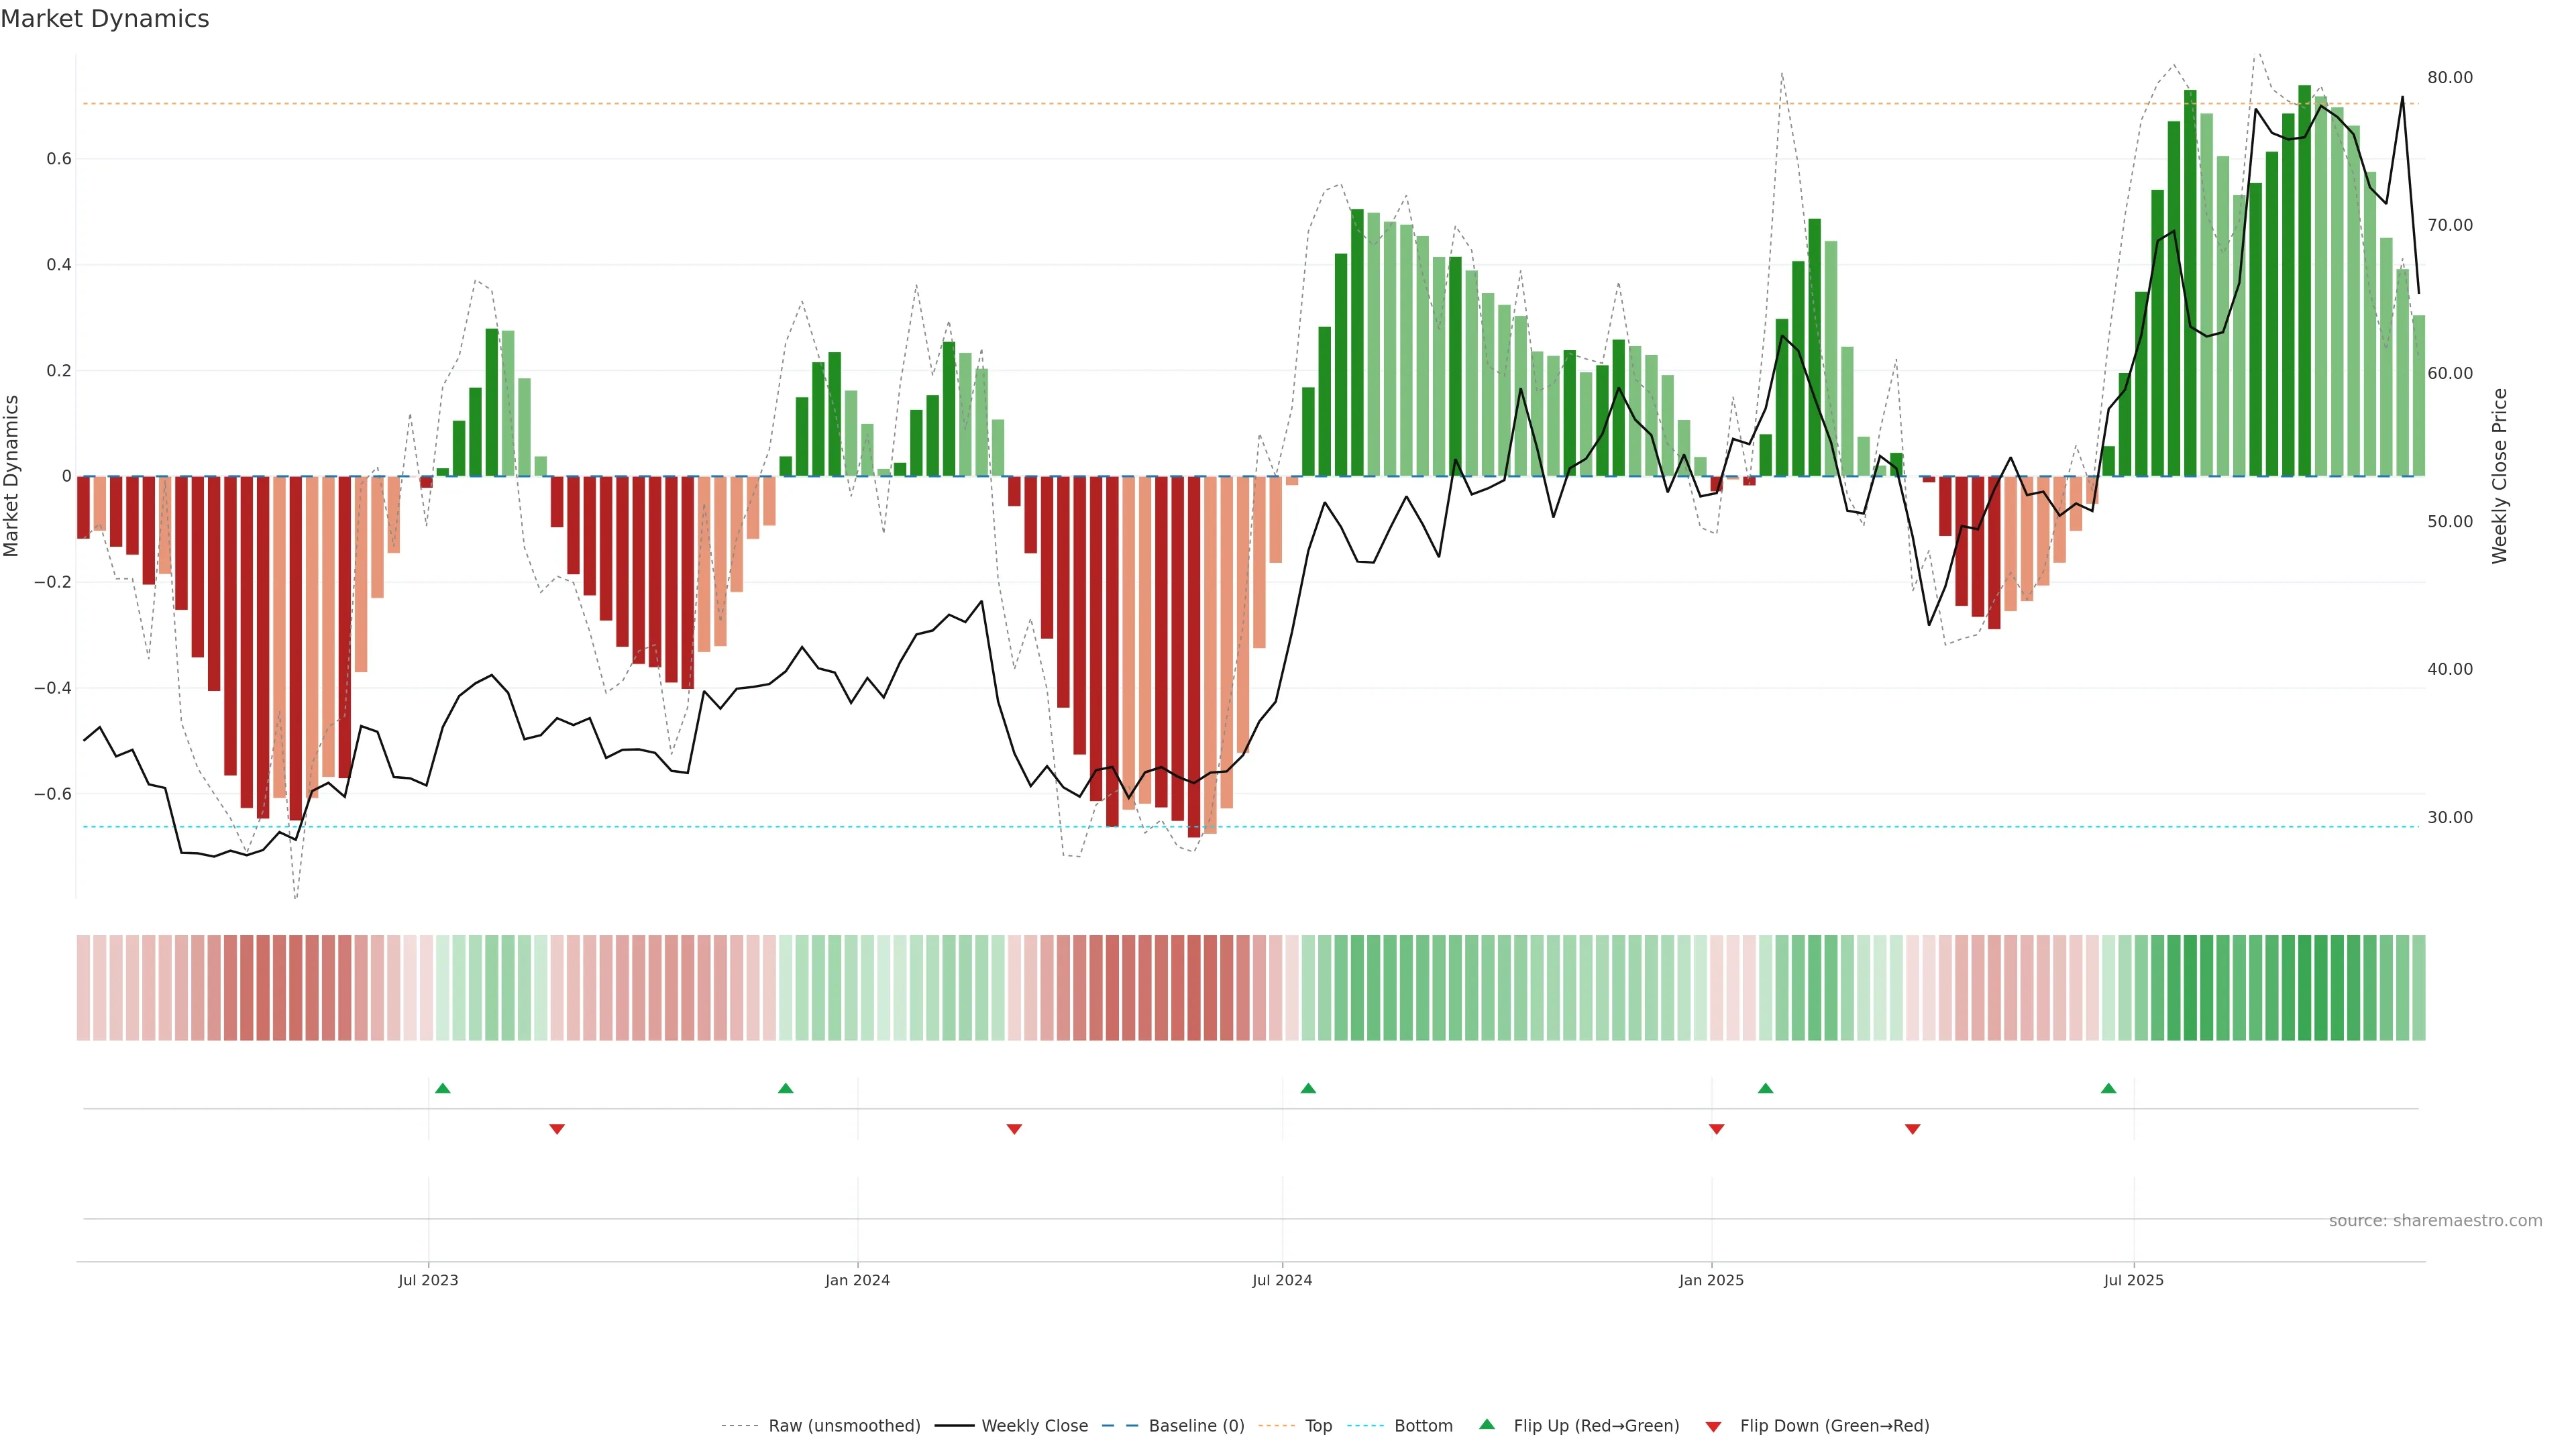The height and width of the screenshot is (1449, 2576).
Task: Click the flip-up triangle just after Jul 2024
Action: (x=1308, y=1088)
